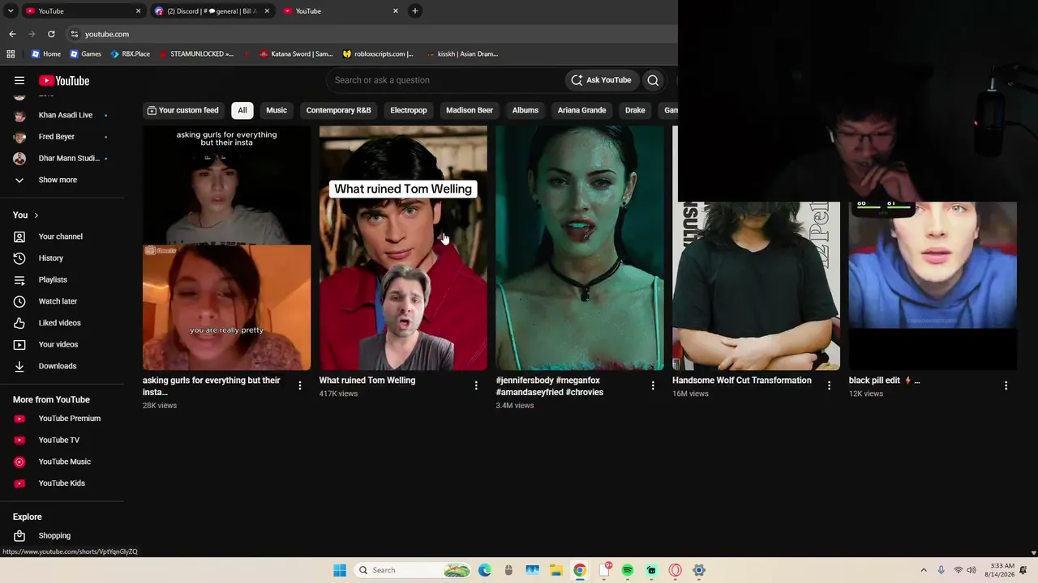1038x583 pixels.
Task: Open options for Handsome Wolf Cut Transformation
Action: pyautogui.click(x=829, y=385)
